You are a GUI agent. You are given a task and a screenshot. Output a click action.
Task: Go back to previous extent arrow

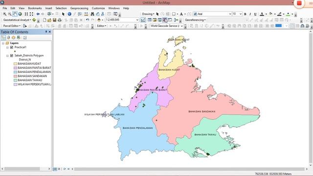point(38,14)
